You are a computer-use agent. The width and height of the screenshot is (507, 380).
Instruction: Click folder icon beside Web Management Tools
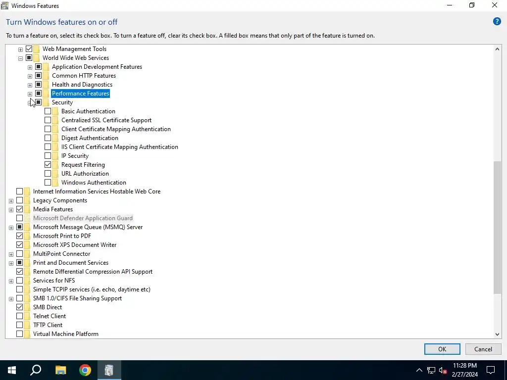[36, 49]
